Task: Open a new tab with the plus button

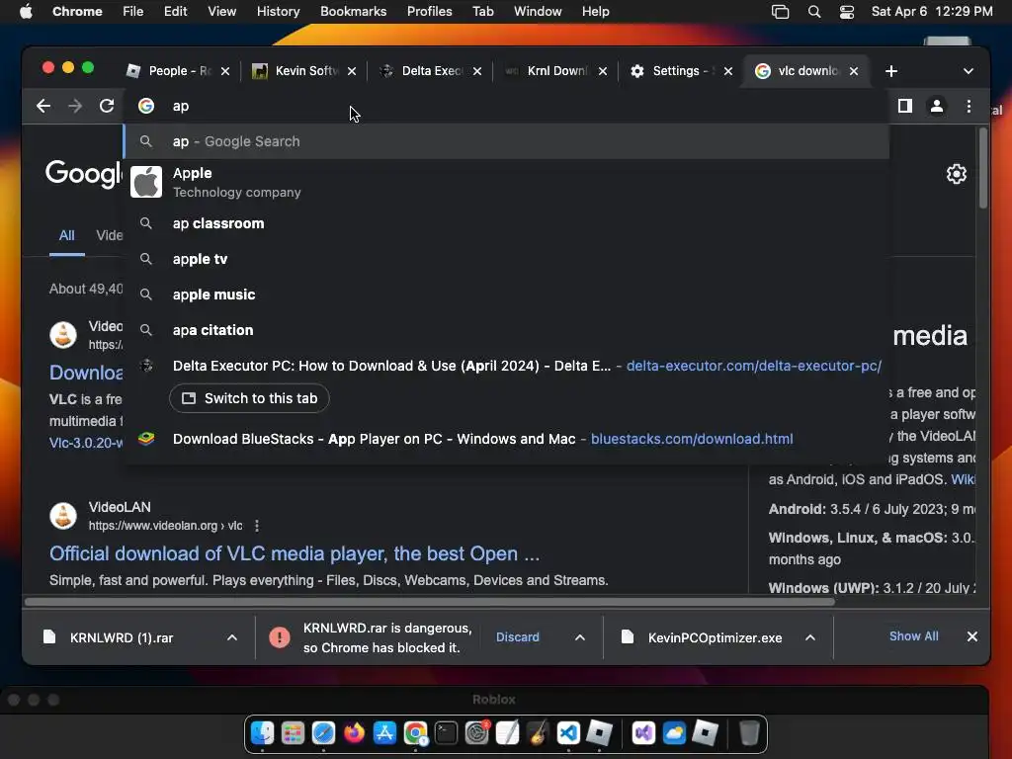Action: [x=891, y=71]
